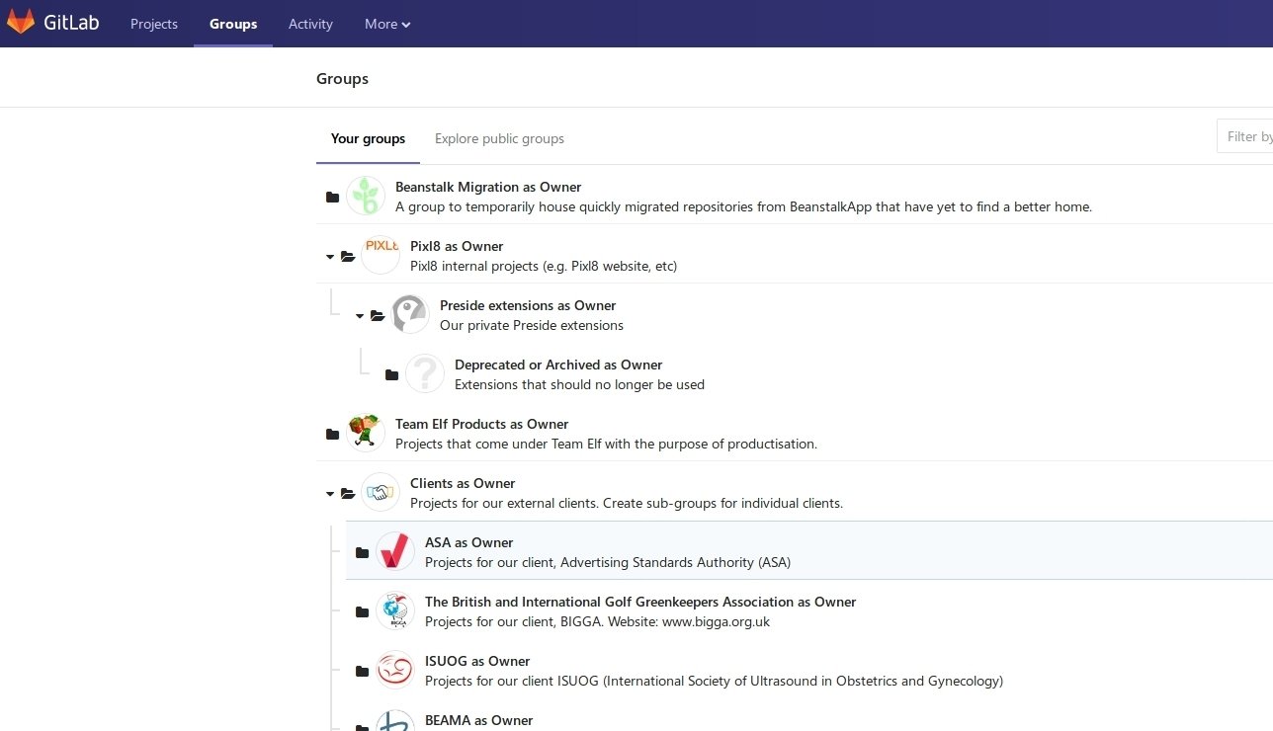Image resolution: width=1273 pixels, height=731 pixels.
Task: Click the Team Elf elf avatar
Action: [x=366, y=433]
